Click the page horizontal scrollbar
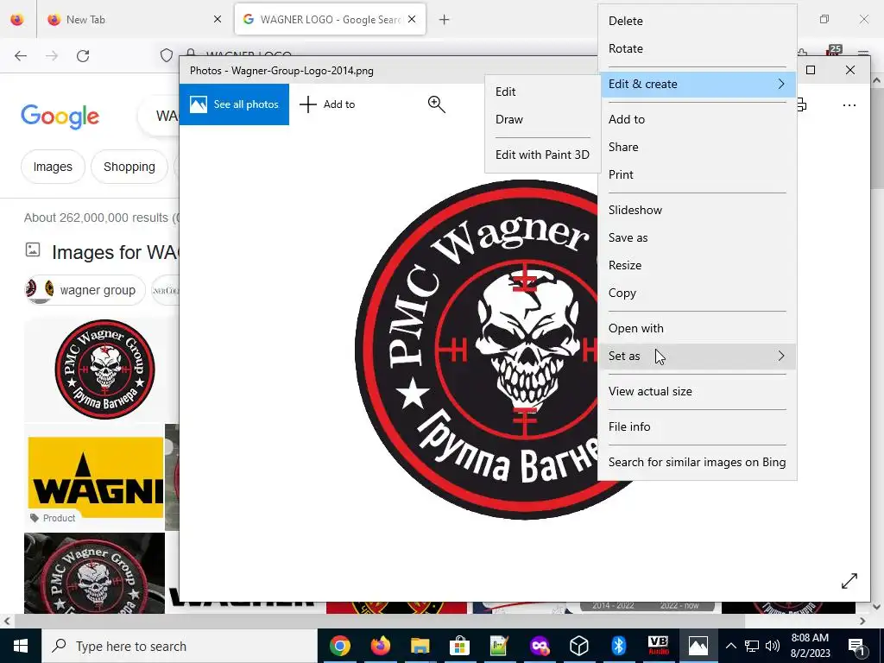The height and width of the screenshot is (663, 884). click(x=380, y=622)
